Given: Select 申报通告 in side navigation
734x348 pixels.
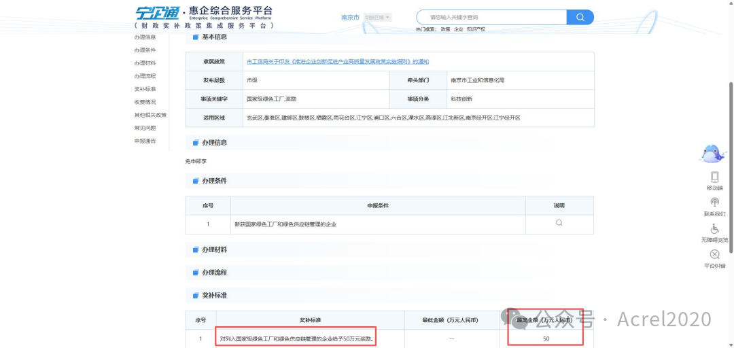Looking at the screenshot, I should click(145, 141).
